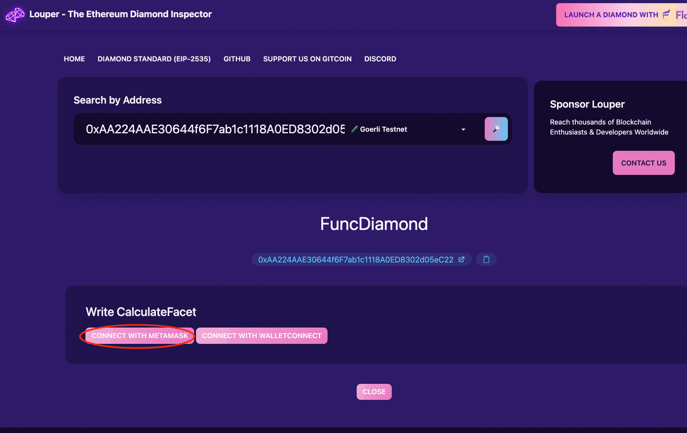Click CONNECT WITH WALLETCONNECT button

tap(262, 336)
